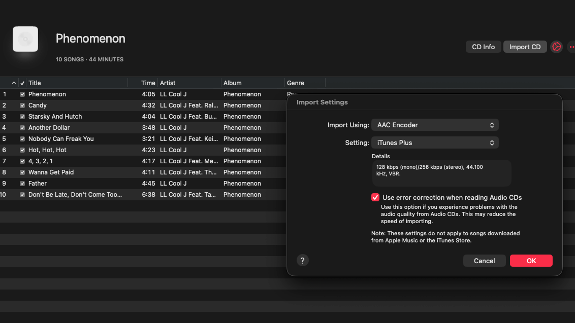Click the album title Phenomenon heading

[90, 39]
